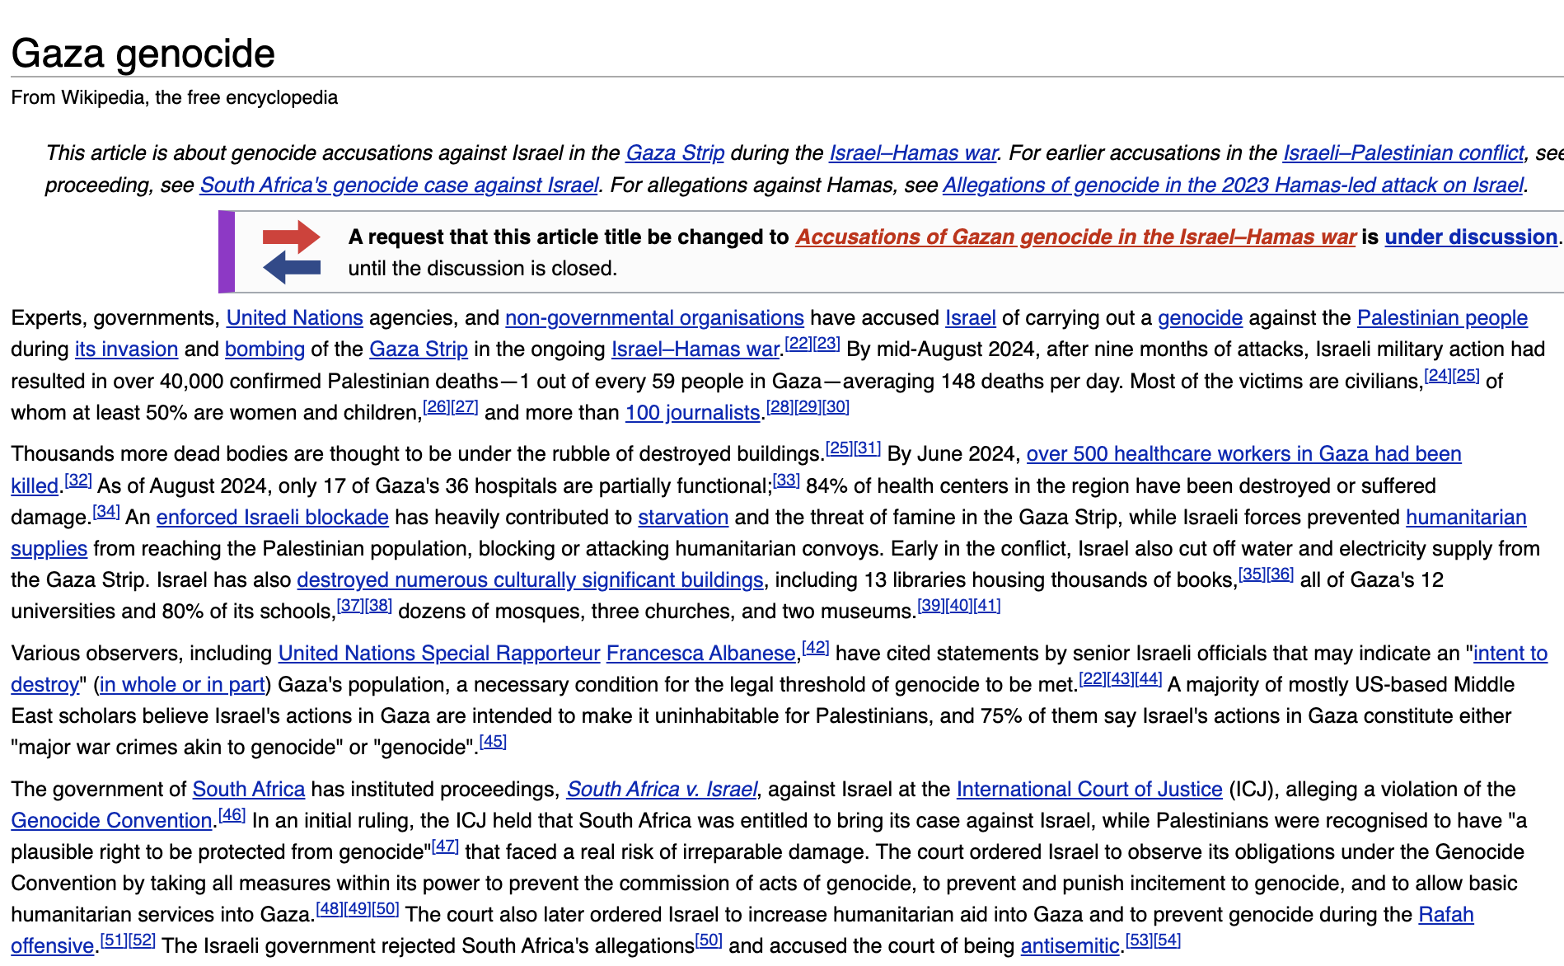Image resolution: width=1564 pixels, height=966 pixels.
Task: Follow the Genocide Convention link
Action: pos(111,821)
